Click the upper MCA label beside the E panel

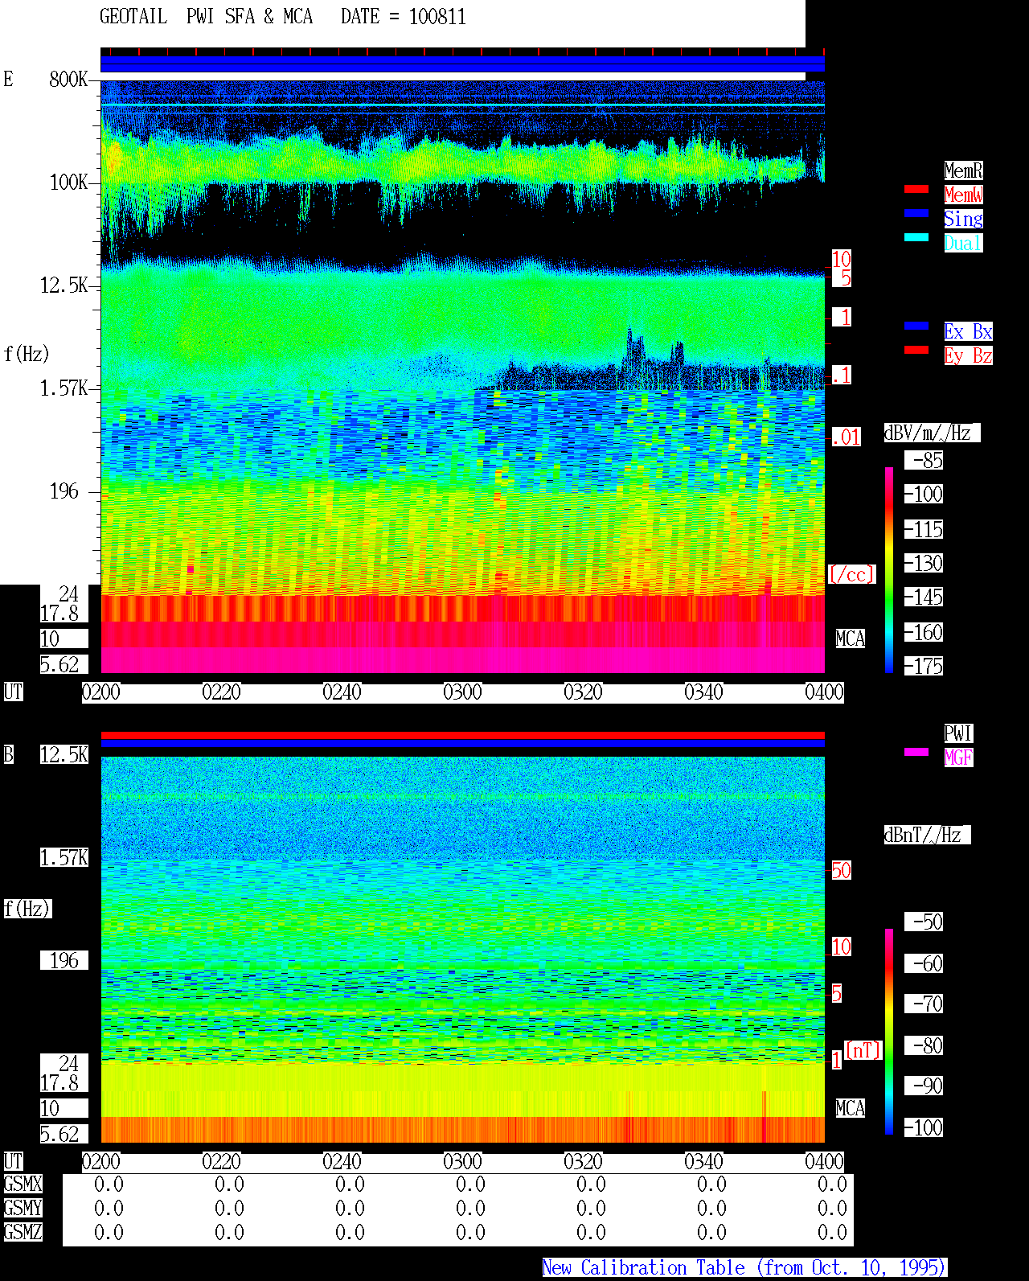(851, 639)
